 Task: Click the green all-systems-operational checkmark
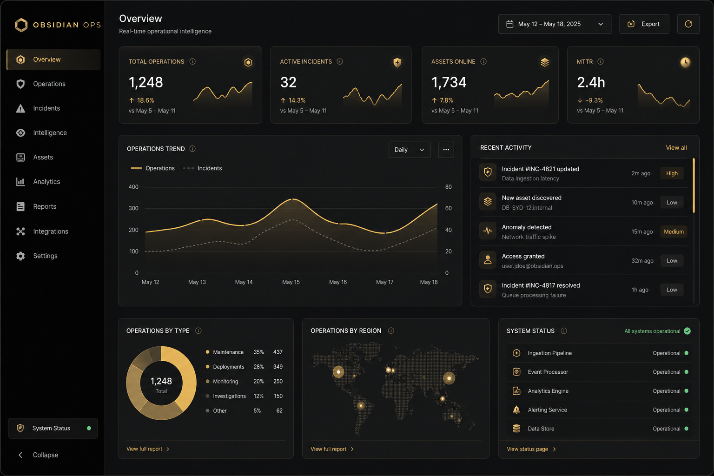click(688, 331)
